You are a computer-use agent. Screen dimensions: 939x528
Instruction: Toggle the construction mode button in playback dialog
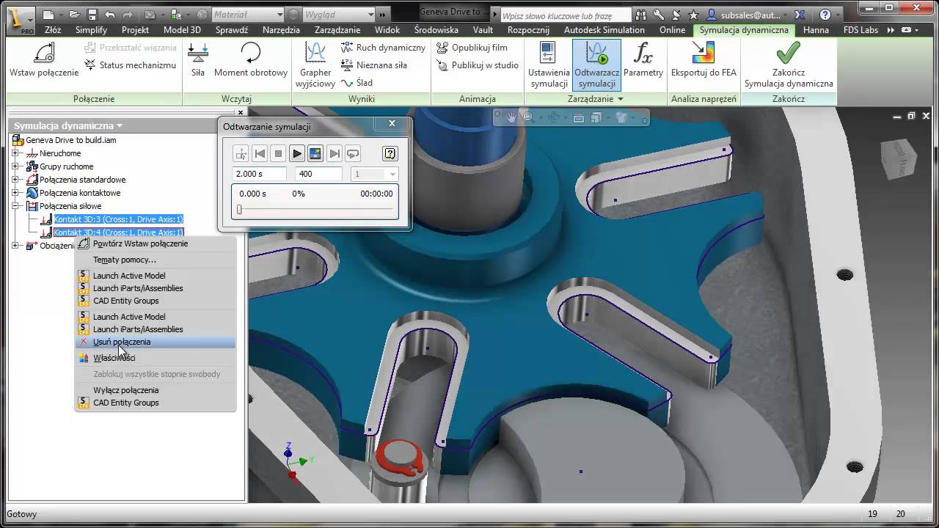click(241, 153)
